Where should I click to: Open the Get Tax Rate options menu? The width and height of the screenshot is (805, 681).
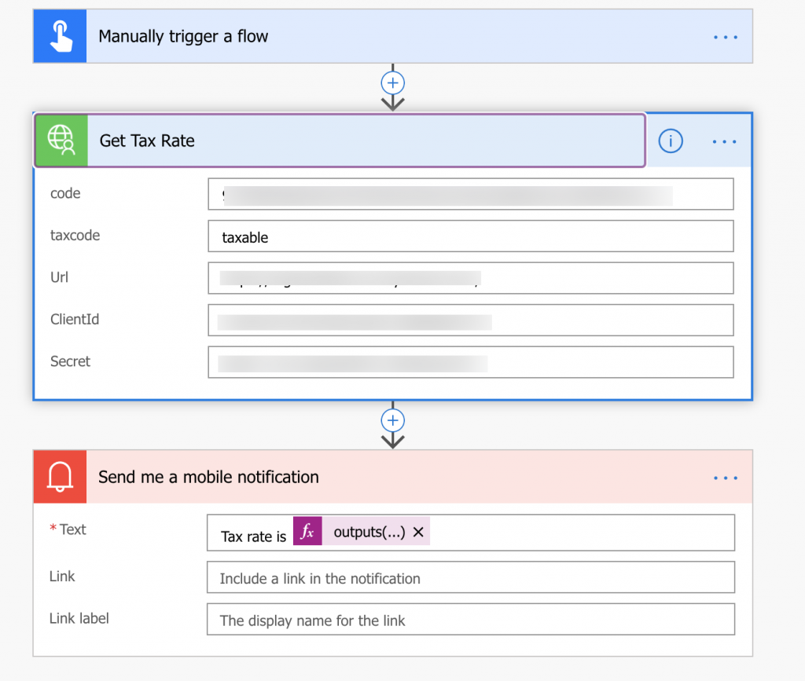tap(724, 141)
